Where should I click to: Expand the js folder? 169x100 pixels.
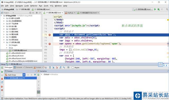(7, 48)
